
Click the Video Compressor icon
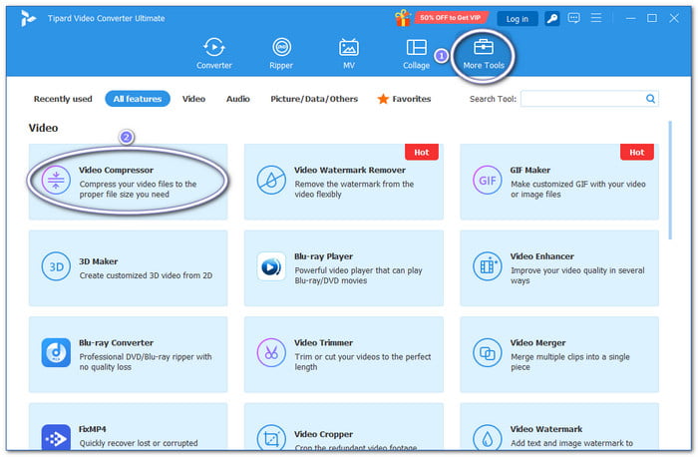tap(56, 180)
